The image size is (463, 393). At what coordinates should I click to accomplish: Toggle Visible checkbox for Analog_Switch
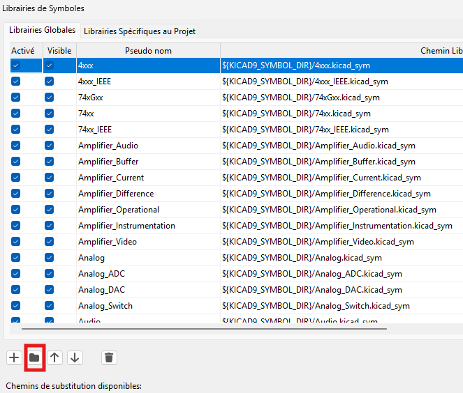50,305
